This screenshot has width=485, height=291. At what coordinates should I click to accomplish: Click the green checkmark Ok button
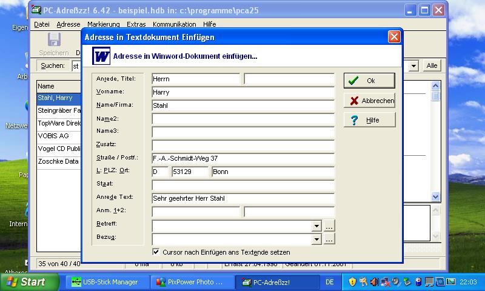point(369,81)
